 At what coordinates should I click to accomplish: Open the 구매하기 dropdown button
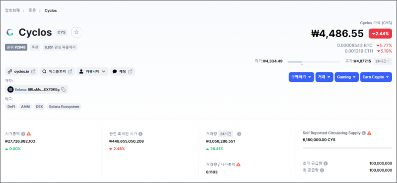pyautogui.click(x=301, y=77)
